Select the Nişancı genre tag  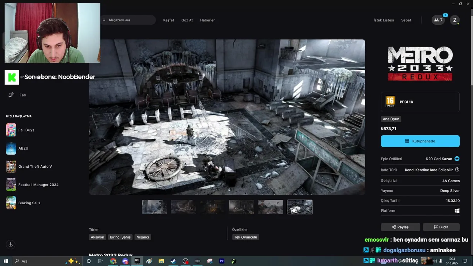pos(143,237)
